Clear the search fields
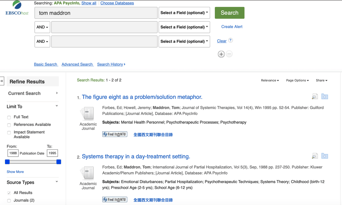 point(222,41)
